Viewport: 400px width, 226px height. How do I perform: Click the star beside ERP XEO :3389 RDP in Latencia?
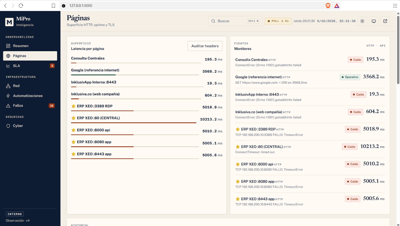[73, 106]
